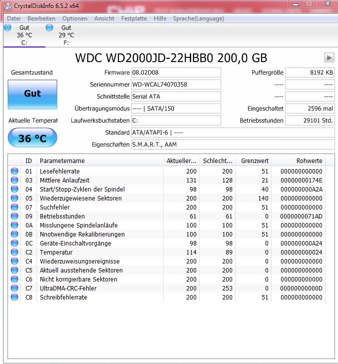338x364 pixels.
Task: Click status orb for Lesefehlerrate row
Action: coord(14,171)
